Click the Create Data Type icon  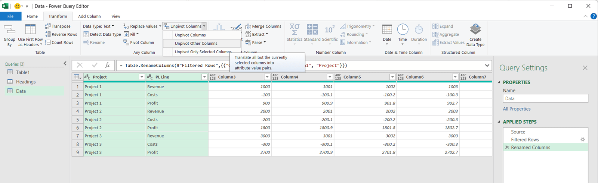(475, 29)
